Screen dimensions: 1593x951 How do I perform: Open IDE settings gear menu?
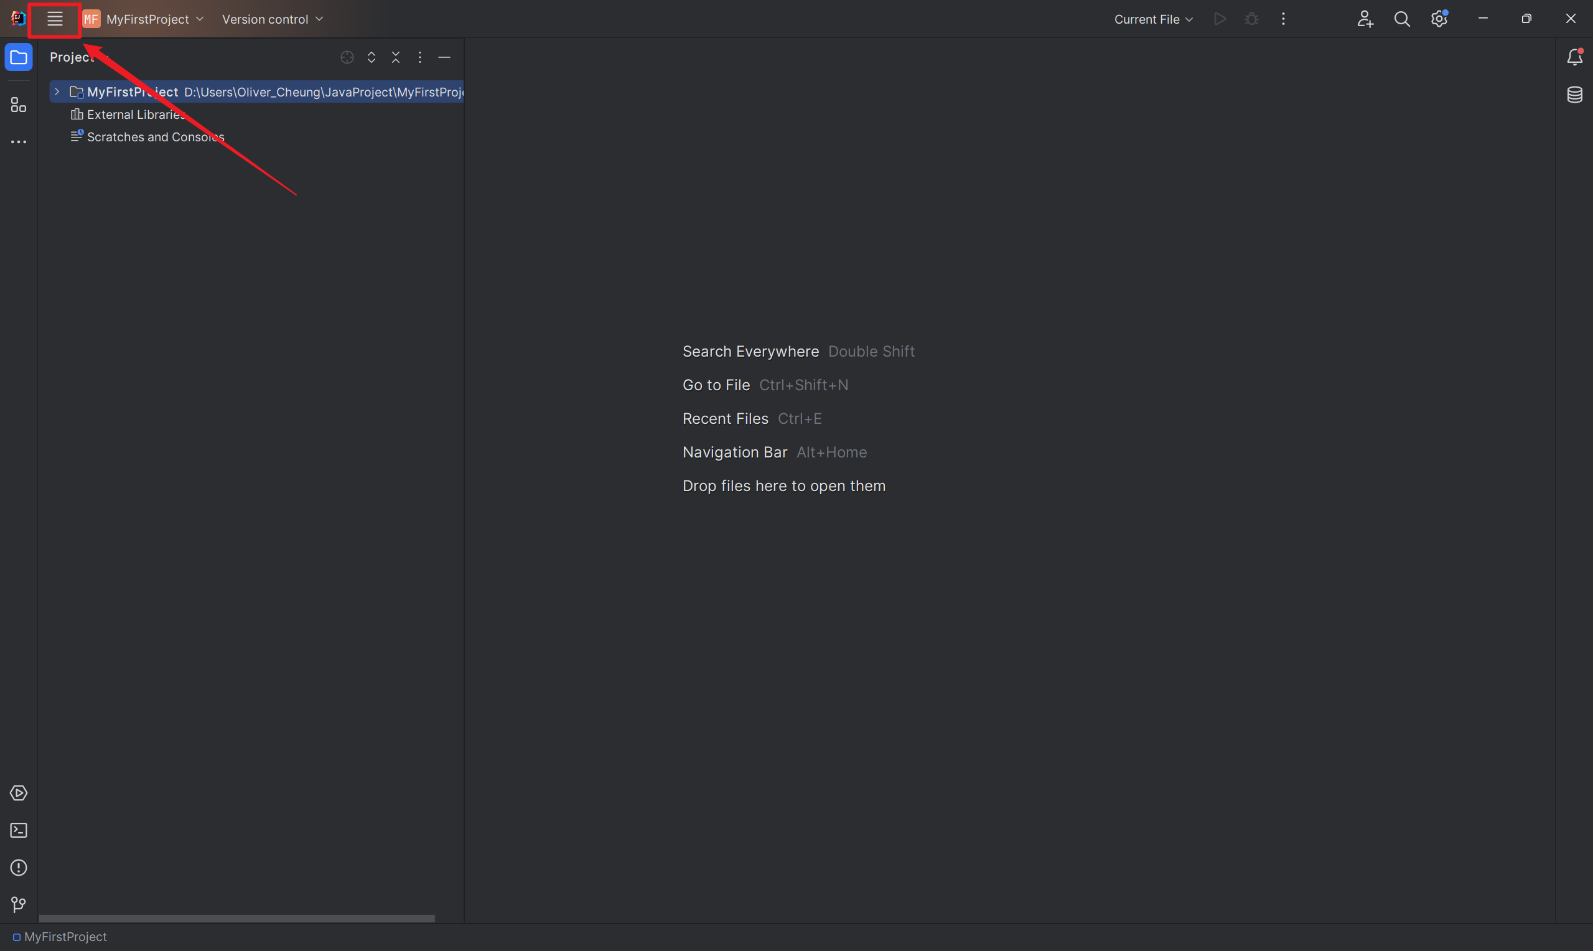tap(1439, 19)
